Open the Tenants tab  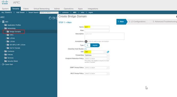click(x=16, y=9)
